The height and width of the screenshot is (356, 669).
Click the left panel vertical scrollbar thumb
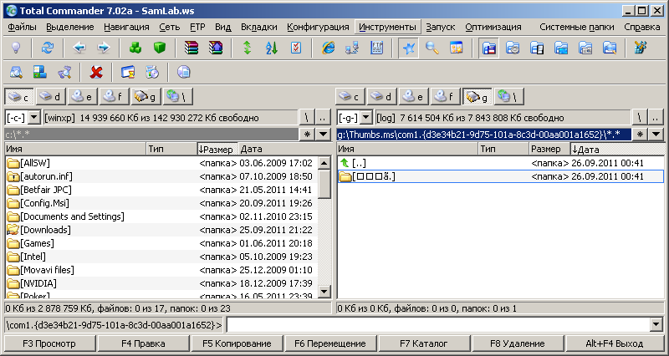point(324,184)
